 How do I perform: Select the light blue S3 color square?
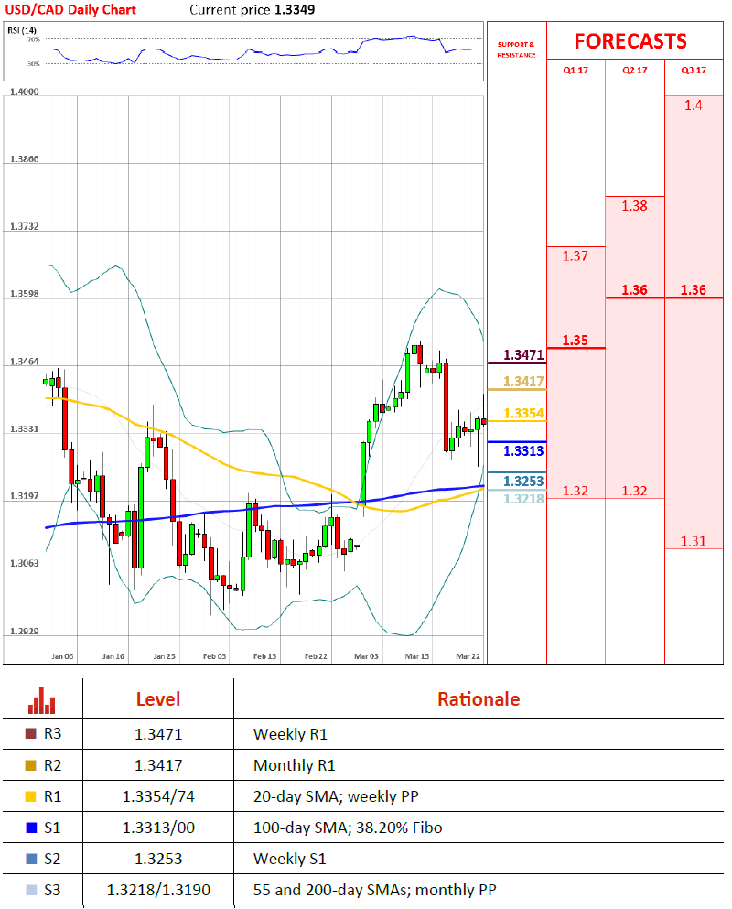[x=30, y=890]
